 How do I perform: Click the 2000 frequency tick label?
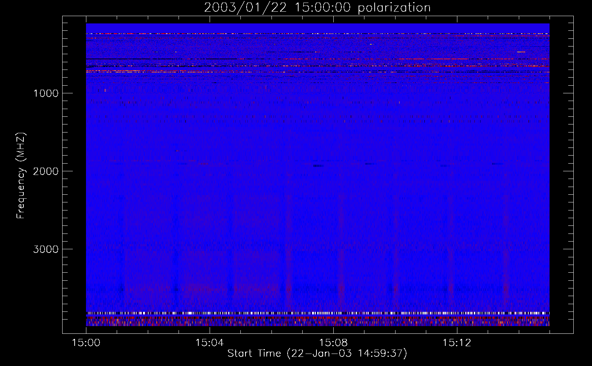pos(46,171)
